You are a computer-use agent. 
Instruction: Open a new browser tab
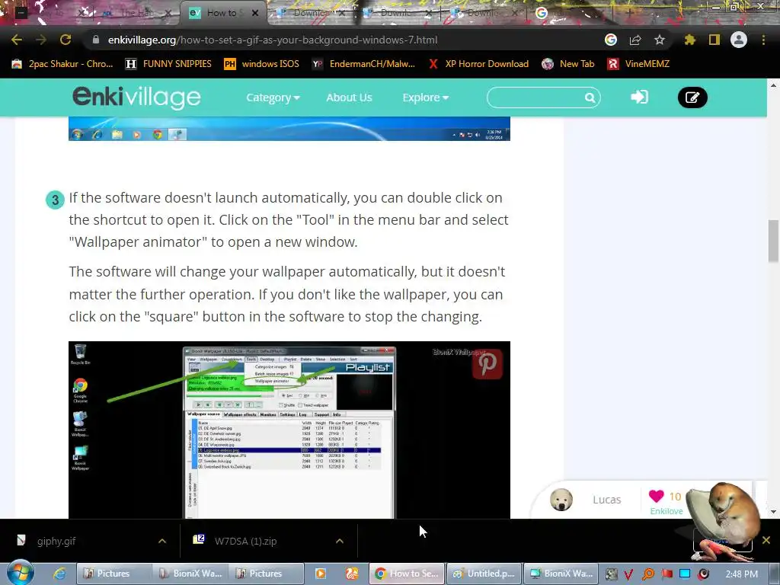coord(628,13)
